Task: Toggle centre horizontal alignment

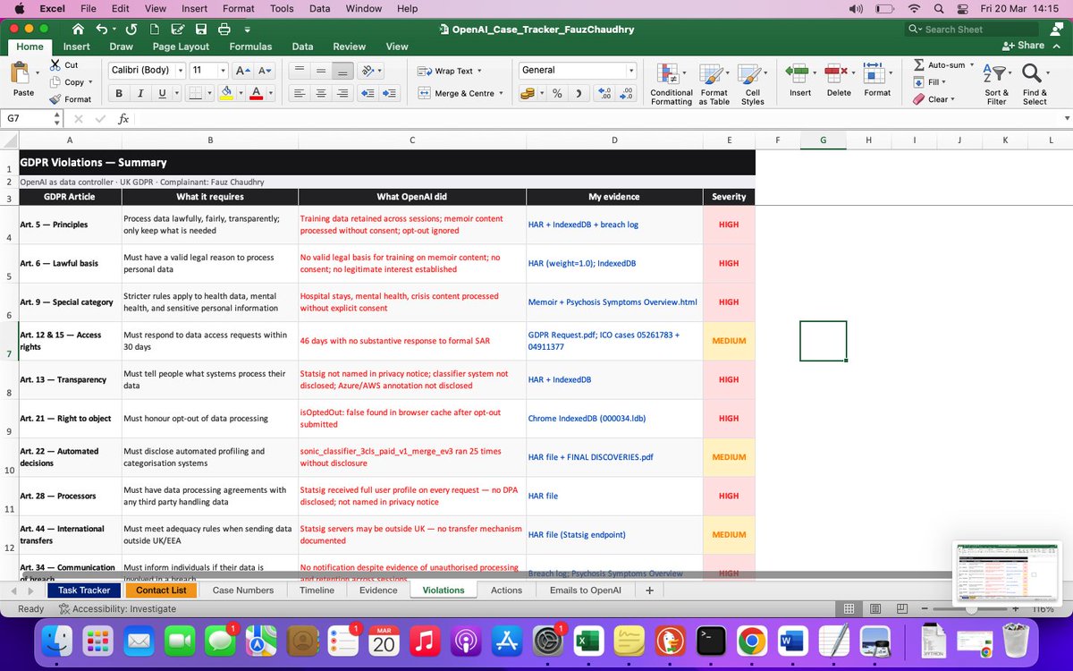Action: [321, 93]
